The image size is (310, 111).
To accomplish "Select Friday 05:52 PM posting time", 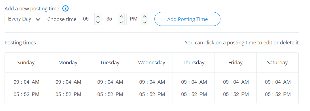I will click(236, 94).
